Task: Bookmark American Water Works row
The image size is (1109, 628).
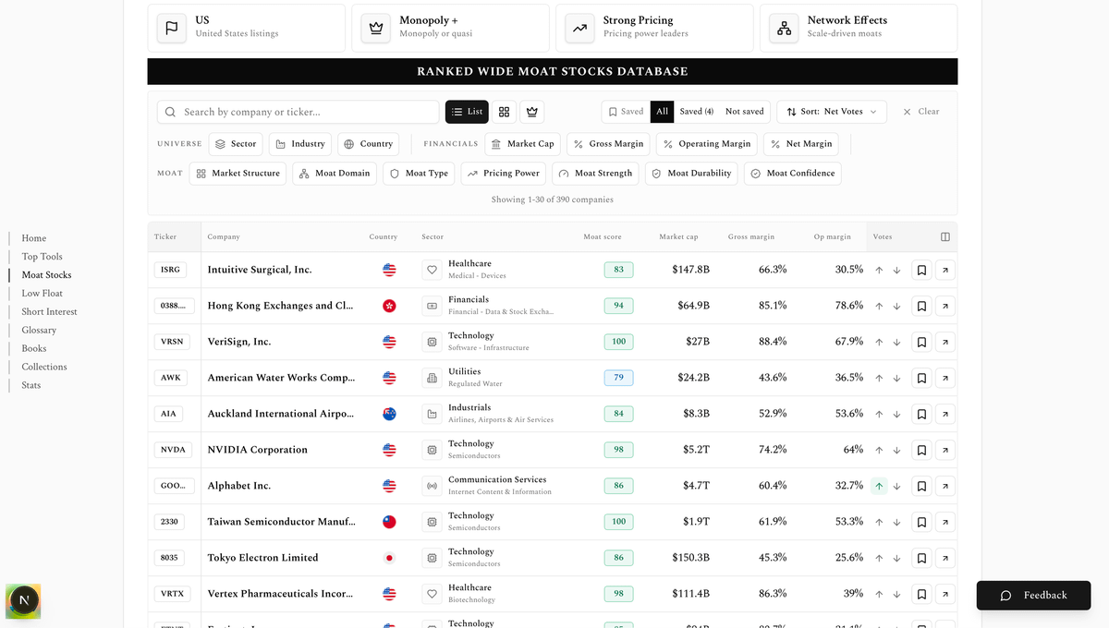Action: [x=921, y=378]
